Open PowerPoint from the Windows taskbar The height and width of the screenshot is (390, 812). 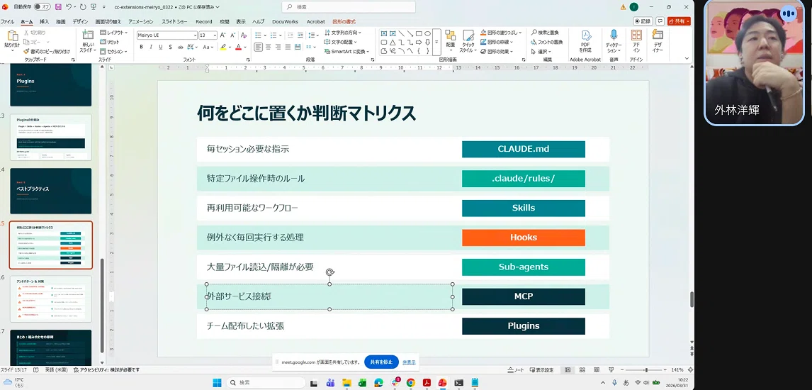pos(442,383)
